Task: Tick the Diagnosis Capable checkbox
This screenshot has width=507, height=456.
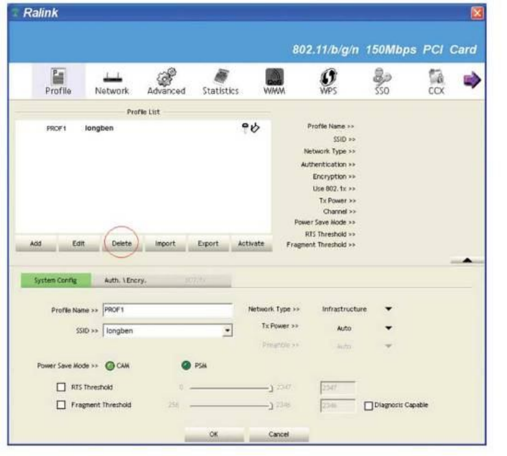Action: coord(368,406)
